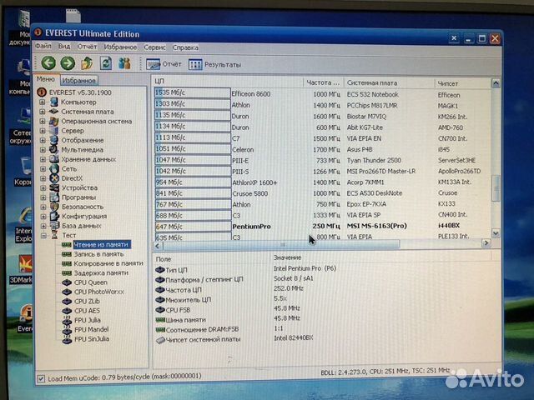The height and width of the screenshot is (400, 534).
Task: Click the FPU Julia icon
Action: (67, 320)
